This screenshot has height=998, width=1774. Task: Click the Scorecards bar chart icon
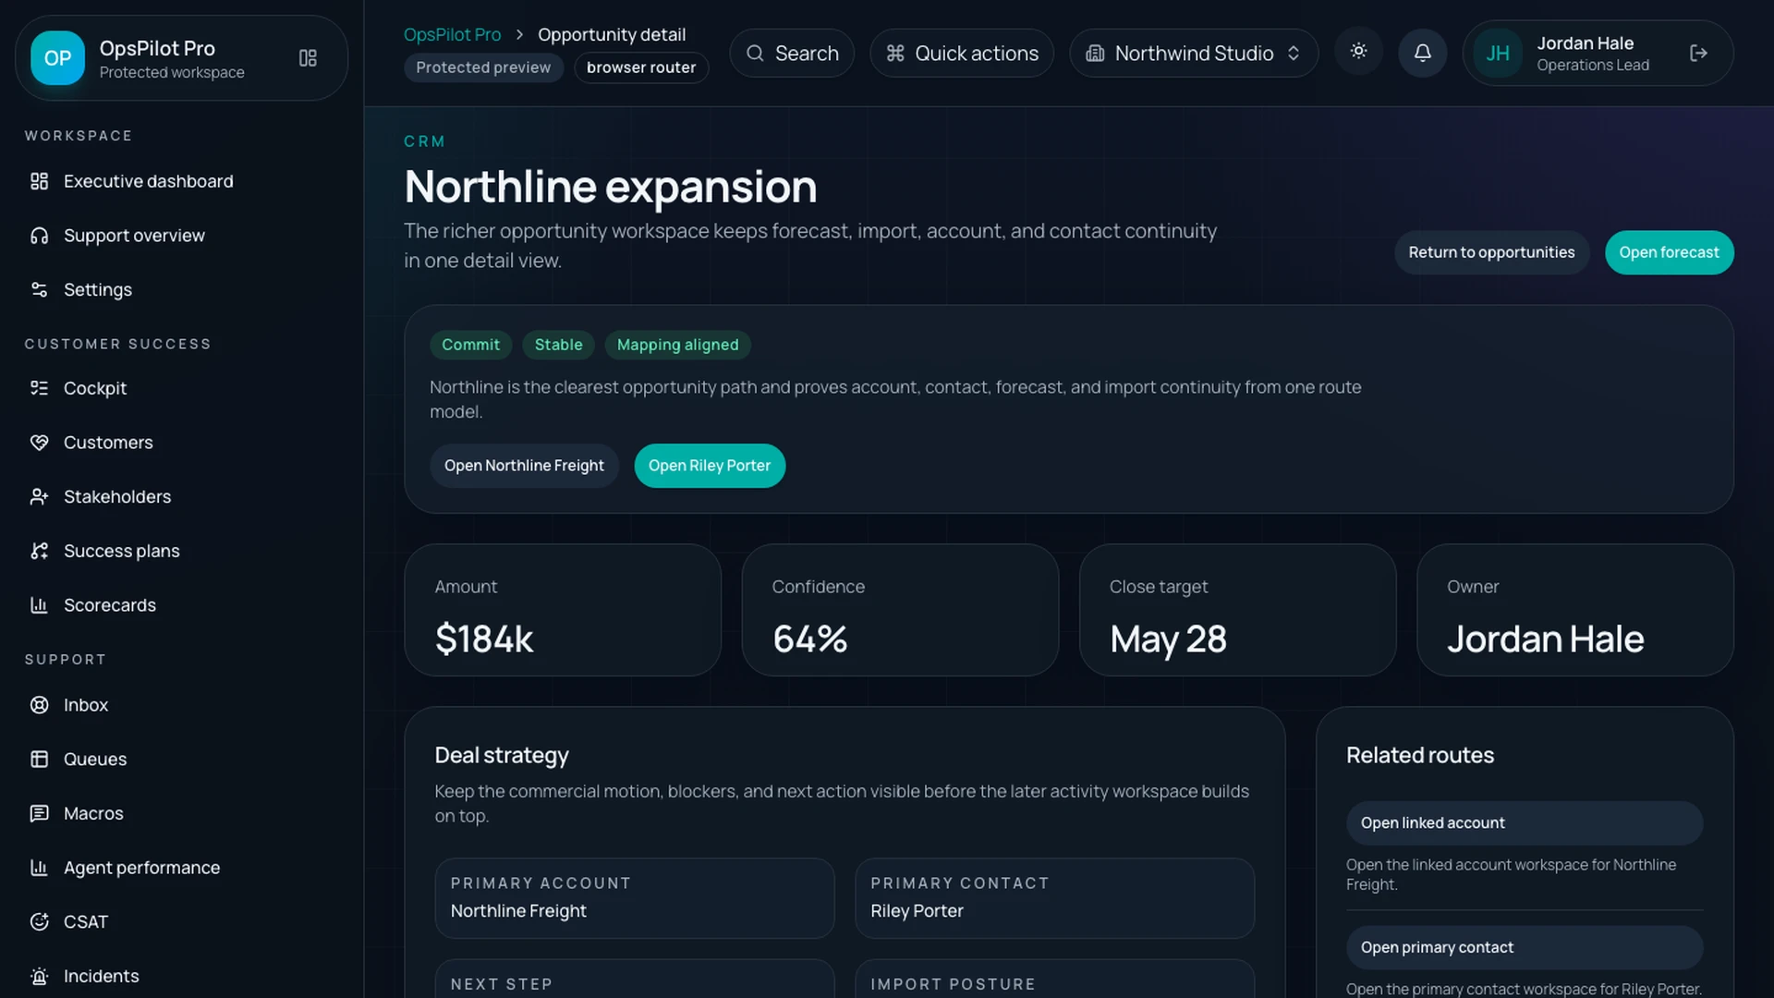coord(39,605)
